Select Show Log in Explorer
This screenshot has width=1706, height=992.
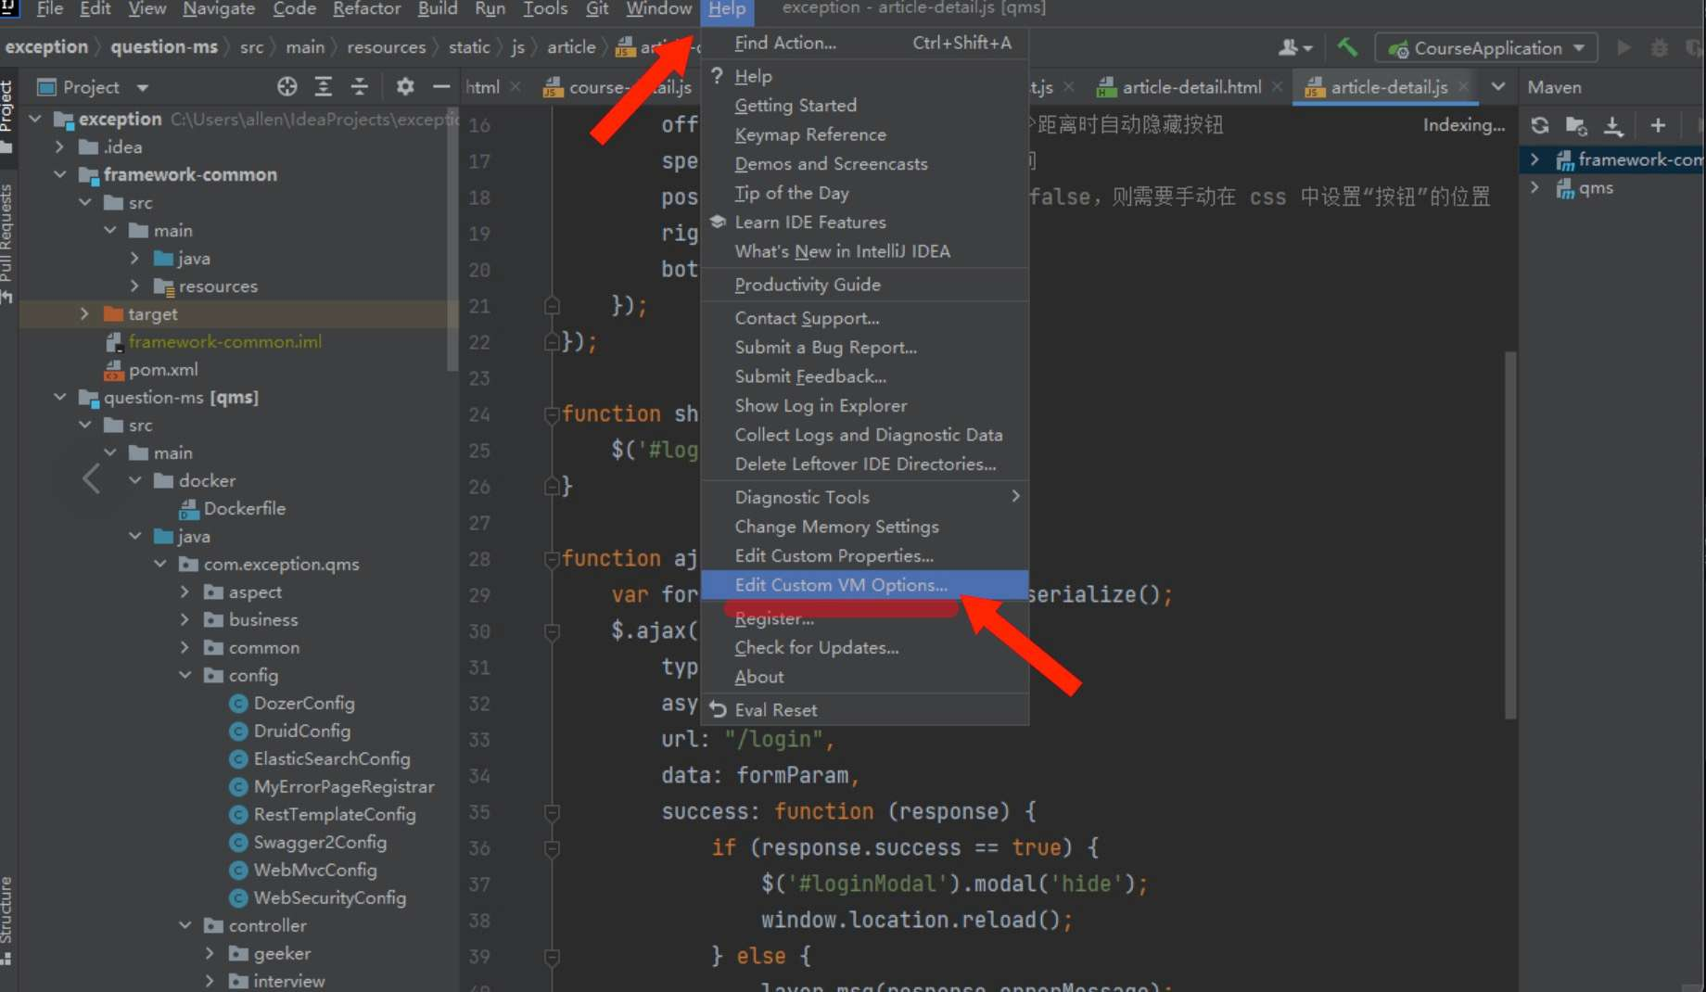point(864,405)
